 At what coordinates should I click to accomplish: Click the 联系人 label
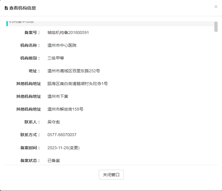(x=32, y=122)
